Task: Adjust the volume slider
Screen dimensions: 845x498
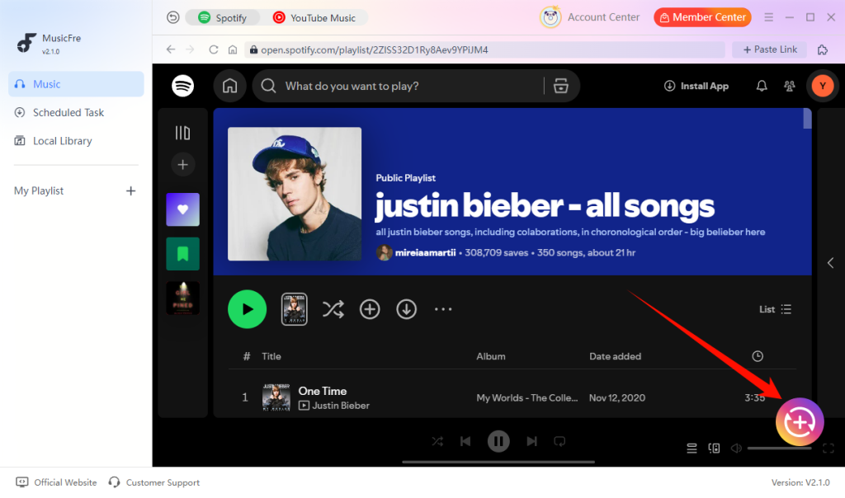Action: [779, 448]
